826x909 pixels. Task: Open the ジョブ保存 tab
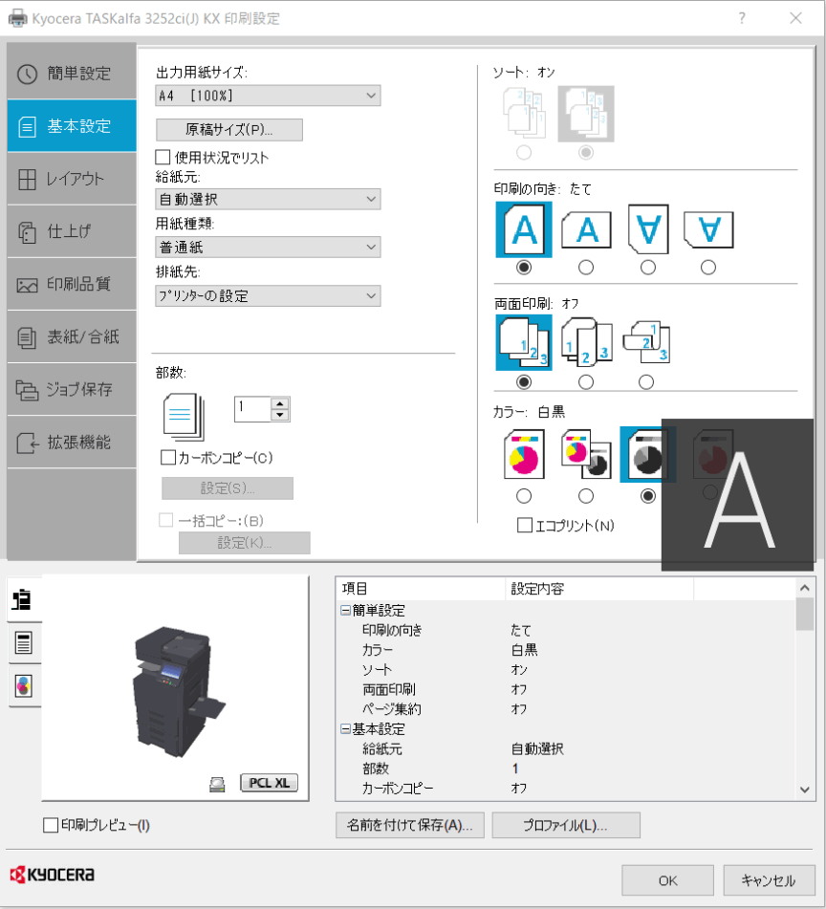pyautogui.click(x=72, y=390)
